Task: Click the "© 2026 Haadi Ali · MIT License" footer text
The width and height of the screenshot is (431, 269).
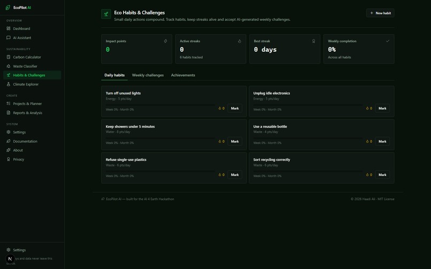Action: (x=373, y=199)
